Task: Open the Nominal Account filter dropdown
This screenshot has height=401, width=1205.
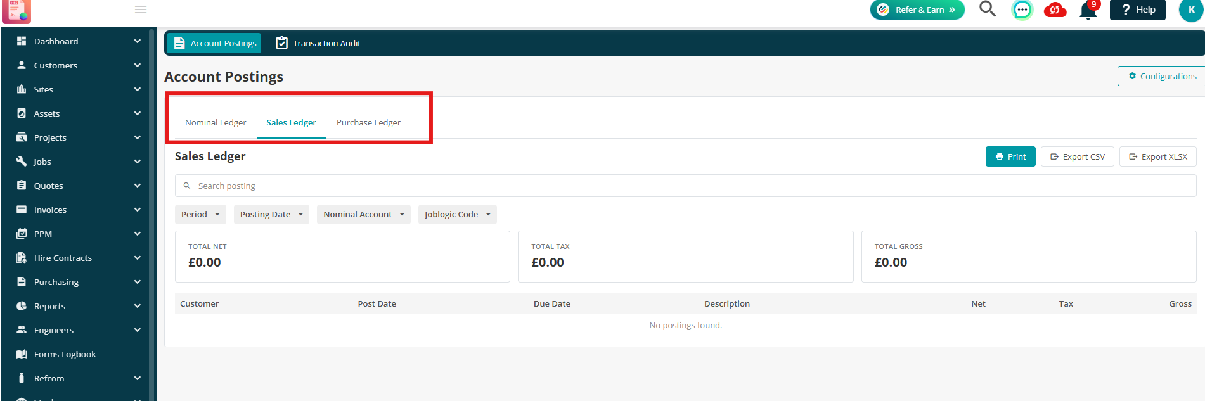Action: [x=364, y=214]
